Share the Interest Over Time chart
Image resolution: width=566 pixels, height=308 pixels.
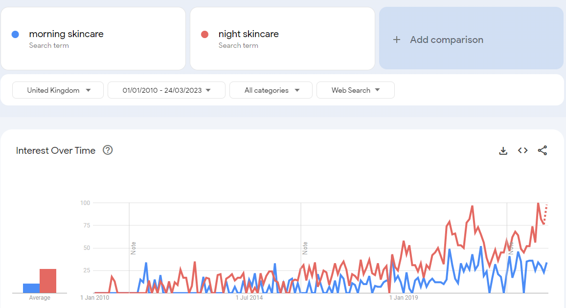pos(542,150)
